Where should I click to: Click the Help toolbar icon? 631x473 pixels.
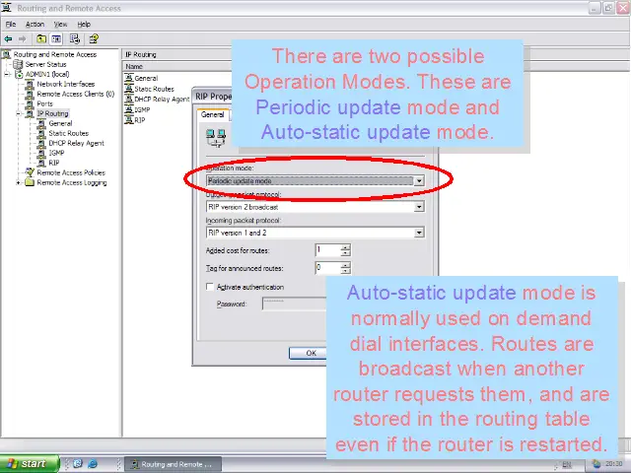click(x=93, y=39)
